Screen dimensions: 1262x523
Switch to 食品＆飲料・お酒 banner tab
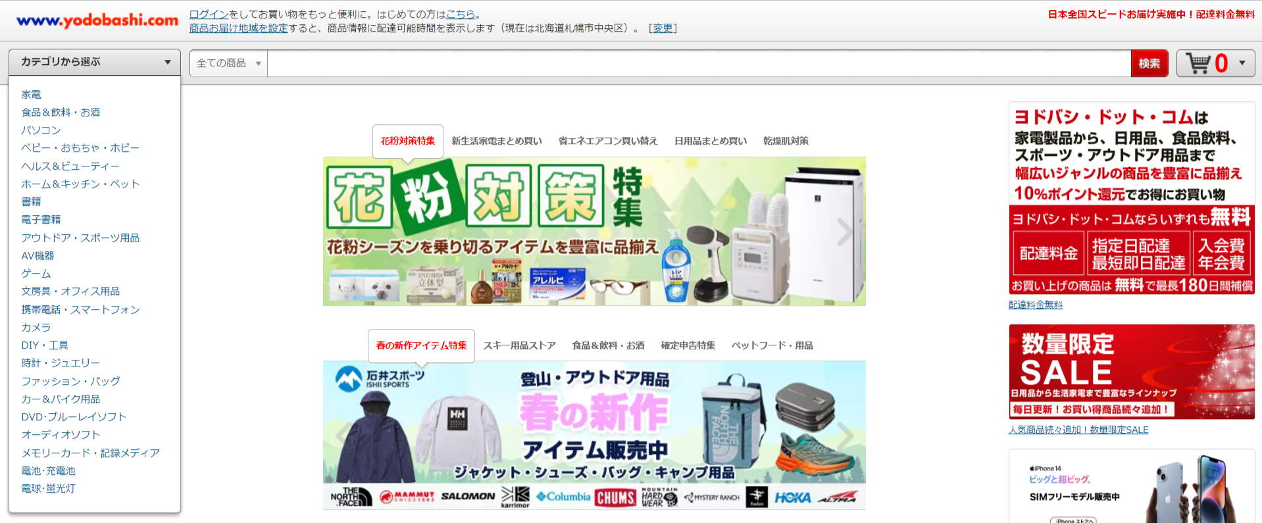click(x=608, y=345)
